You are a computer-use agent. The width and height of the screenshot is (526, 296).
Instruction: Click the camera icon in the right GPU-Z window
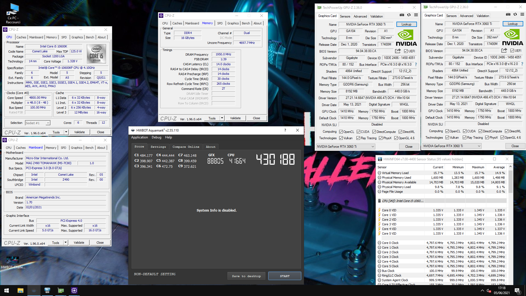[508, 15]
